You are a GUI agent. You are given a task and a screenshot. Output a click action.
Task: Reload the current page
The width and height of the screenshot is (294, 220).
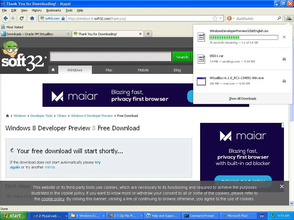tap(22, 18)
